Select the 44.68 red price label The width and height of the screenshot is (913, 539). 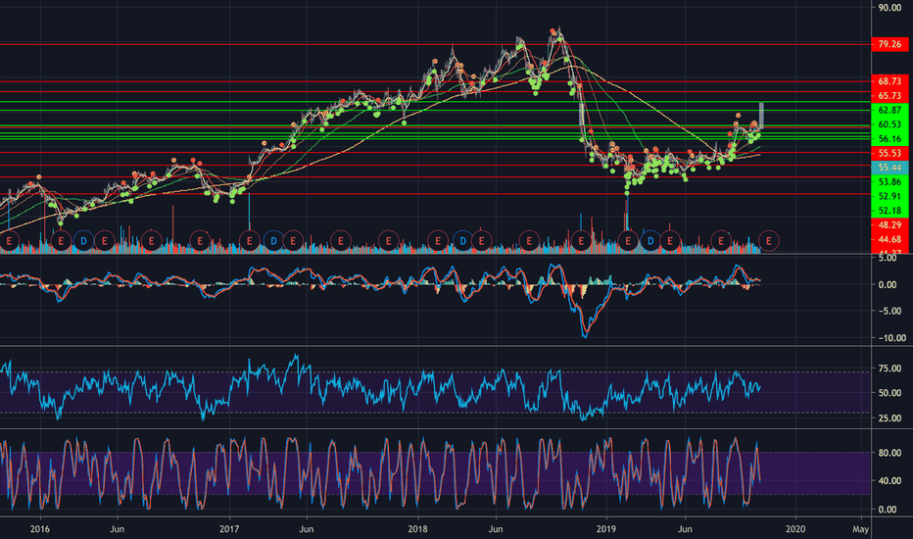889,239
